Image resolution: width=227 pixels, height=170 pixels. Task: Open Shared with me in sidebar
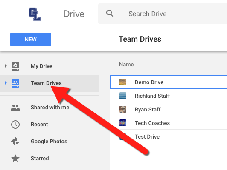tap(50, 108)
